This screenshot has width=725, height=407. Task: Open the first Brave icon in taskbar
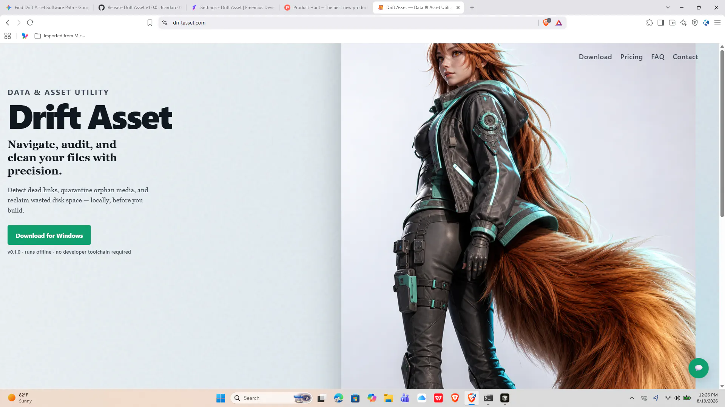click(x=455, y=398)
